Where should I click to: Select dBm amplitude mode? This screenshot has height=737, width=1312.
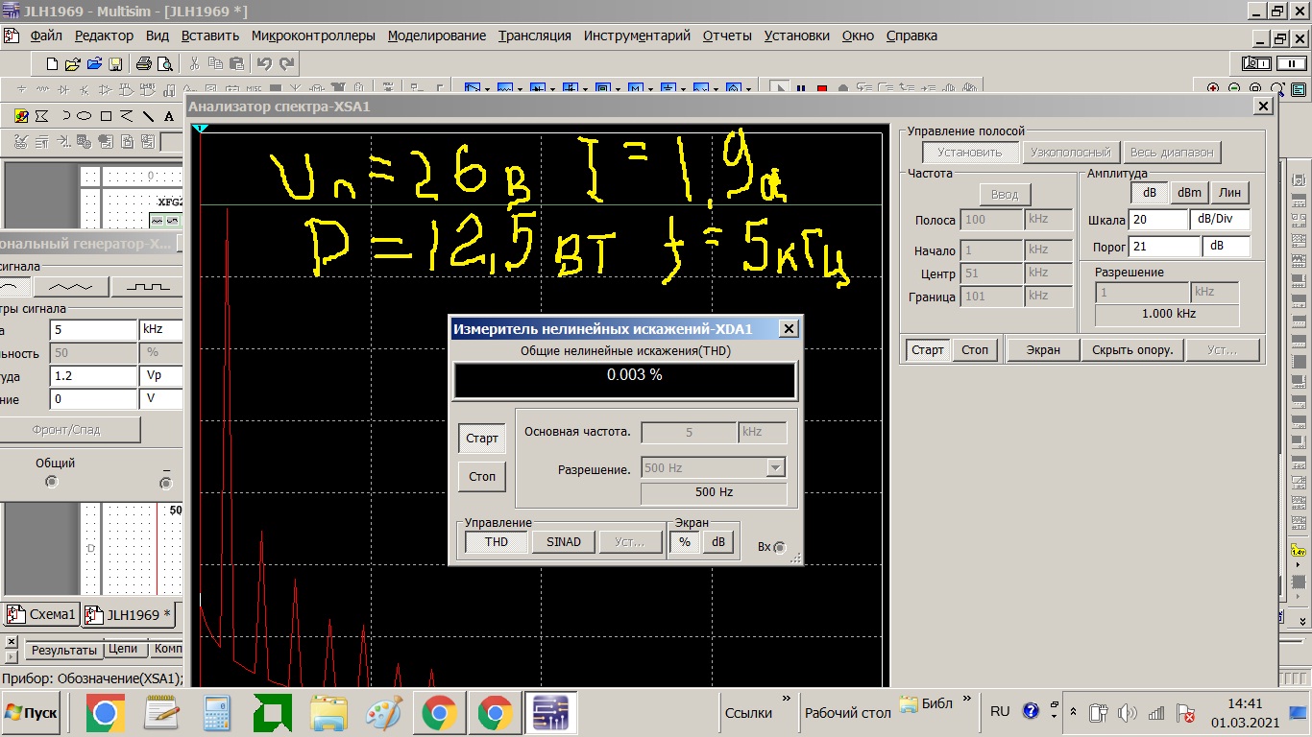tap(1189, 192)
